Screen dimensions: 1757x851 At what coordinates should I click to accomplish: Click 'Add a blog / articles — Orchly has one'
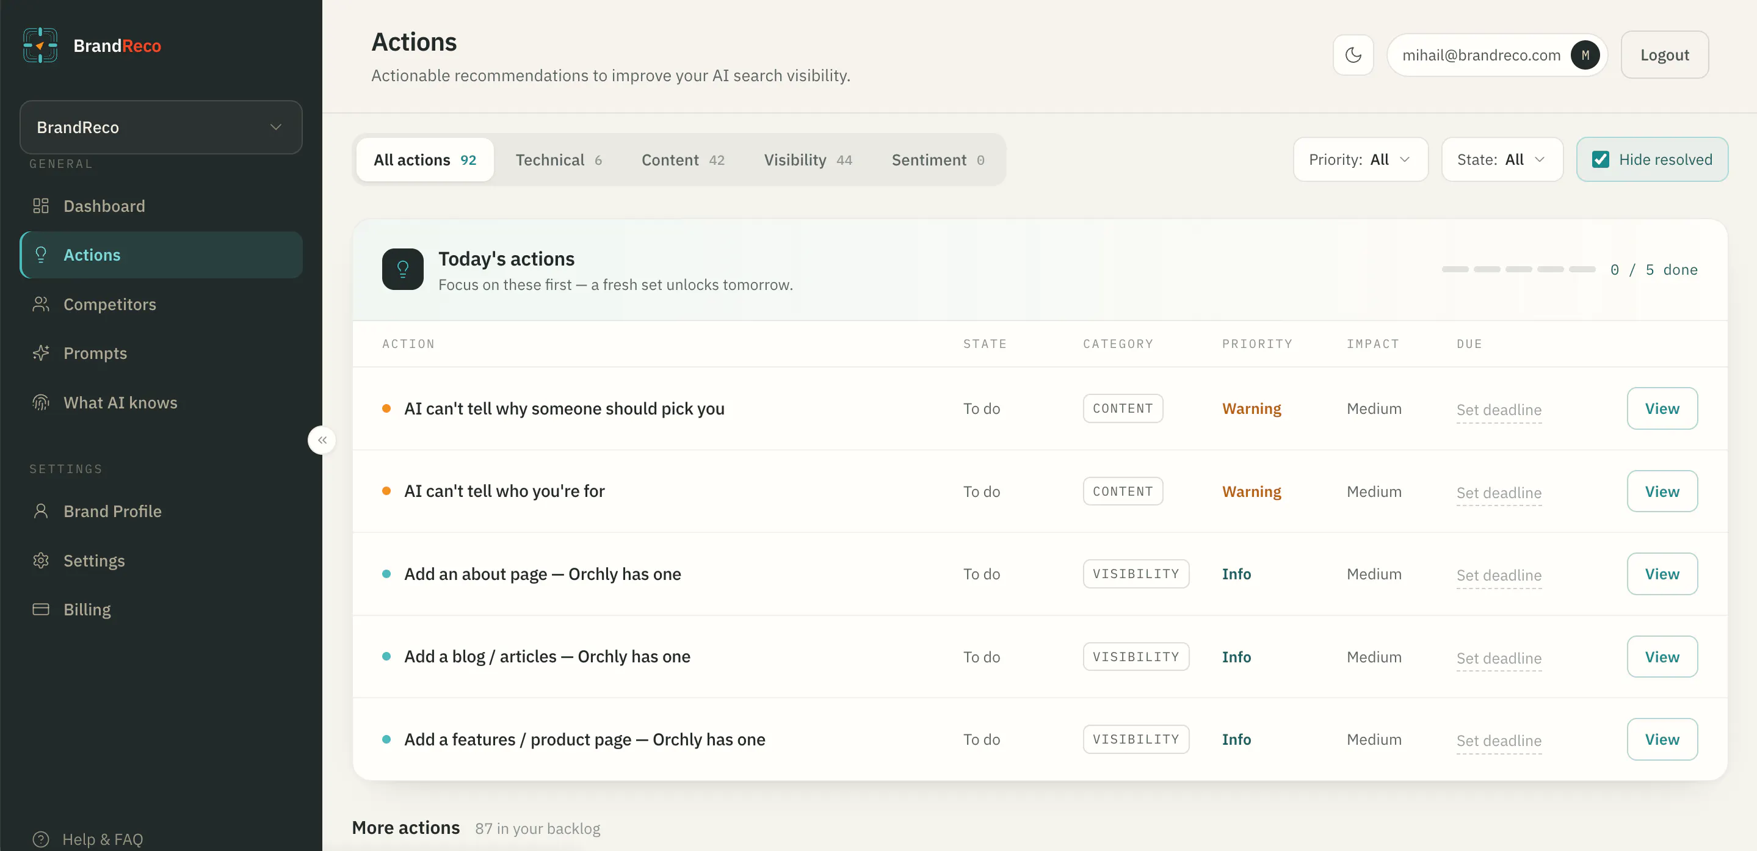[x=547, y=657]
